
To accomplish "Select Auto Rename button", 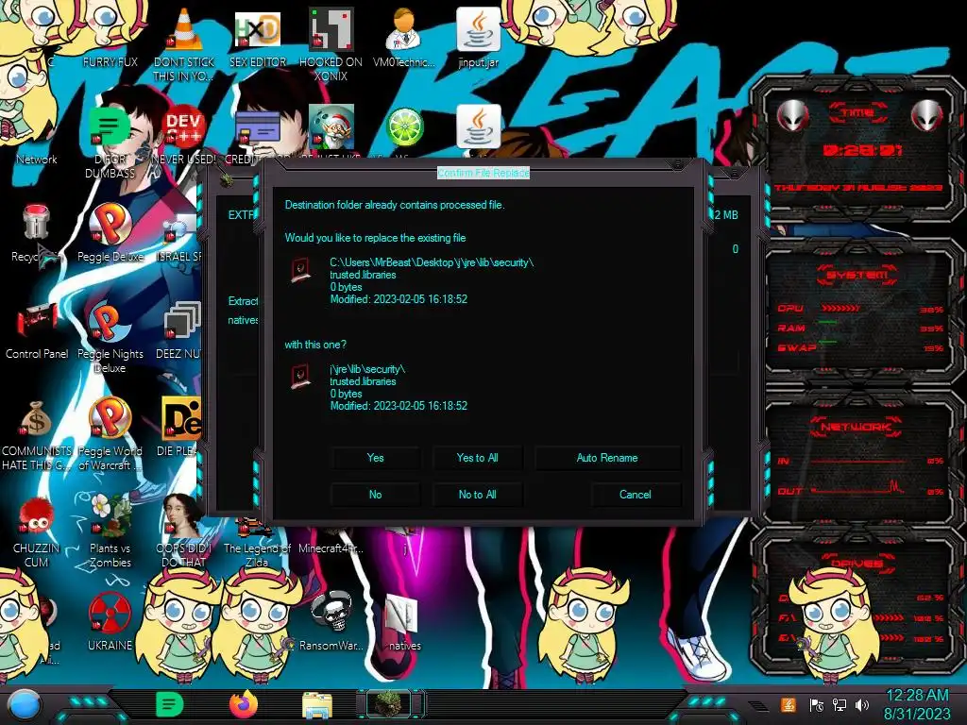I will click(x=607, y=458).
